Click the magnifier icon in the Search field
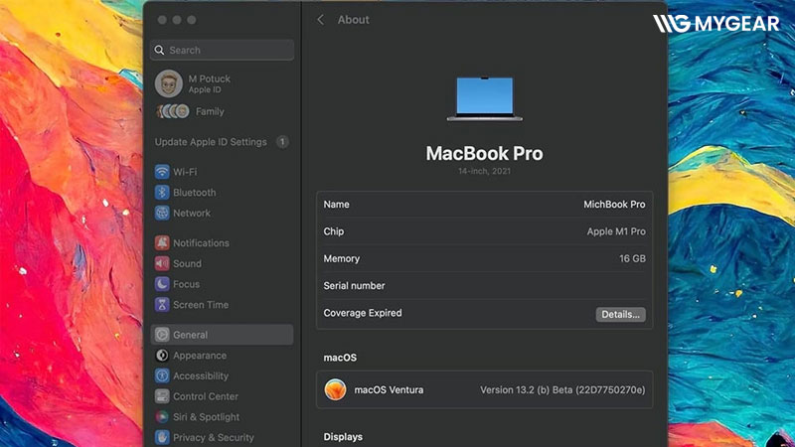Screen dimensions: 795x447 pos(159,51)
